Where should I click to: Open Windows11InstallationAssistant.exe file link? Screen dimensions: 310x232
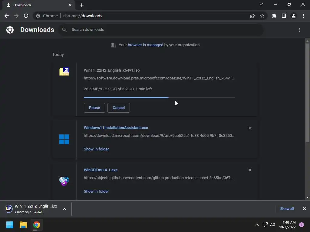(x=116, y=128)
